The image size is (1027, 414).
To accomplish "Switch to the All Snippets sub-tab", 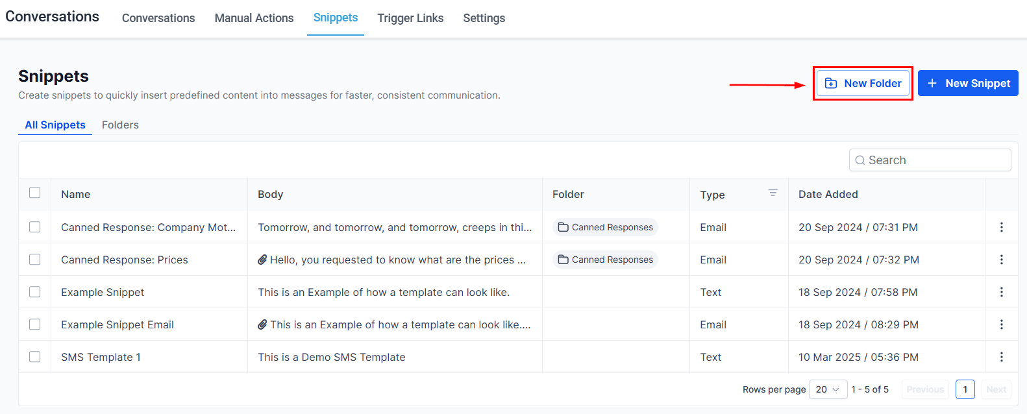I will coord(55,125).
